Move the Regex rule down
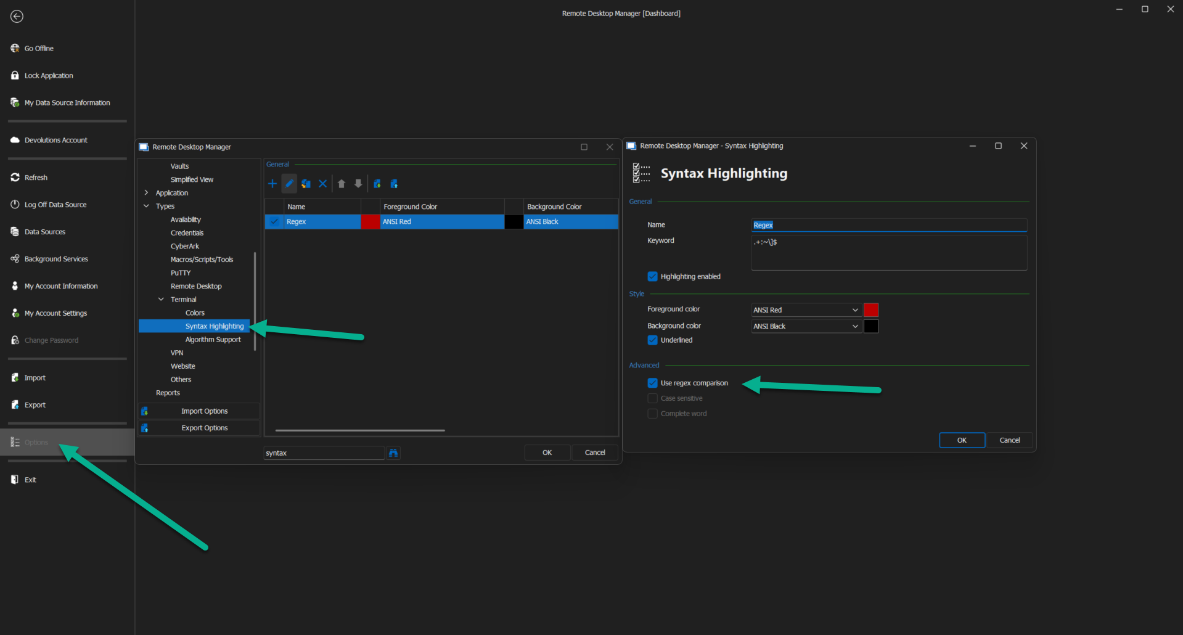The image size is (1183, 635). point(358,184)
